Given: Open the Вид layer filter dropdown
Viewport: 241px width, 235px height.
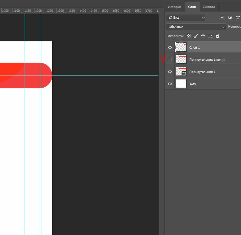Looking at the screenshot, I should pyautogui.click(x=186, y=17).
